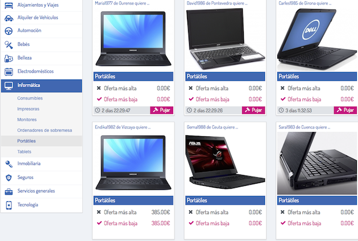Open David1986 de Pontevedra listing title
The width and height of the screenshot is (358, 241).
pos(217,3)
